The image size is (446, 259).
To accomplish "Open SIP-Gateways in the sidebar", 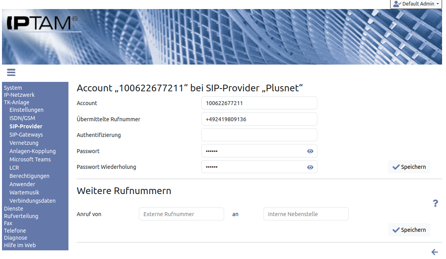I will point(26,135).
